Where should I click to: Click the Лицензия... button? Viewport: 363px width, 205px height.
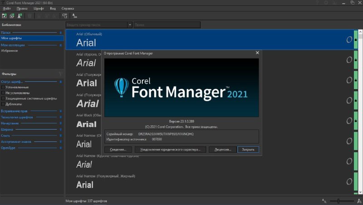[223, 150]
